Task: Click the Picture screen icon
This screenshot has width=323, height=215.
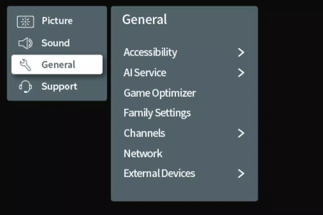Action: coord(25,22)
